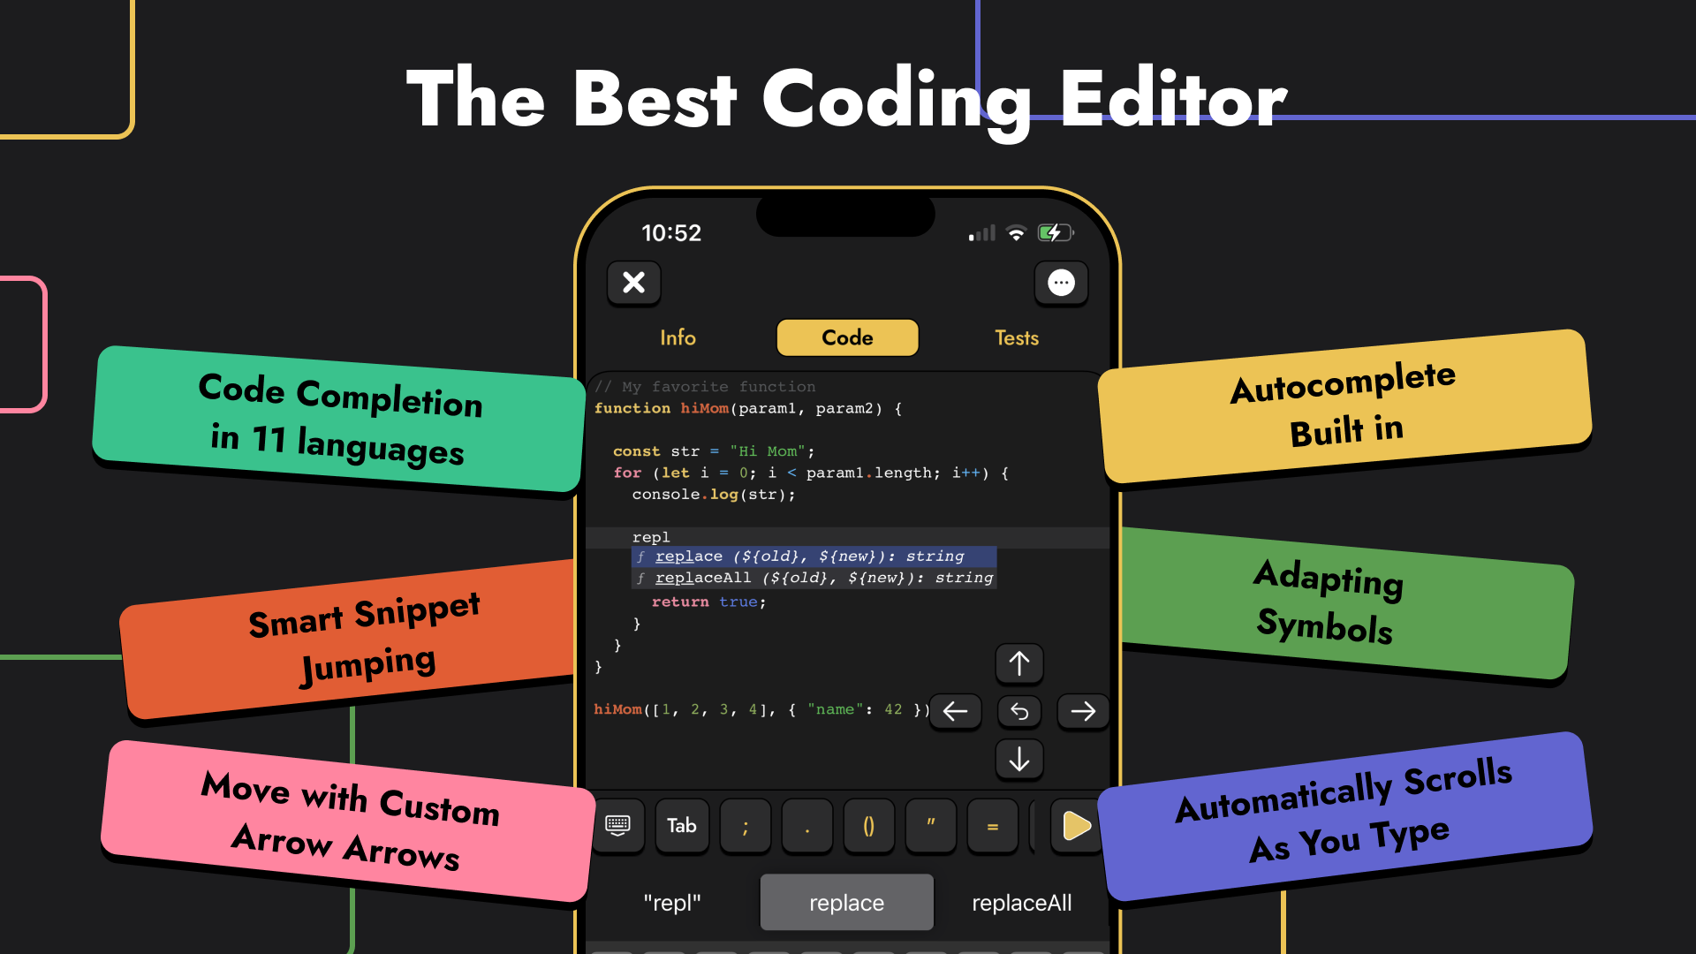Screen dimensions: 1696x954
Task: Click the run/play button in toolbar
Action: pyautogui.click(x=1073, y=826)
